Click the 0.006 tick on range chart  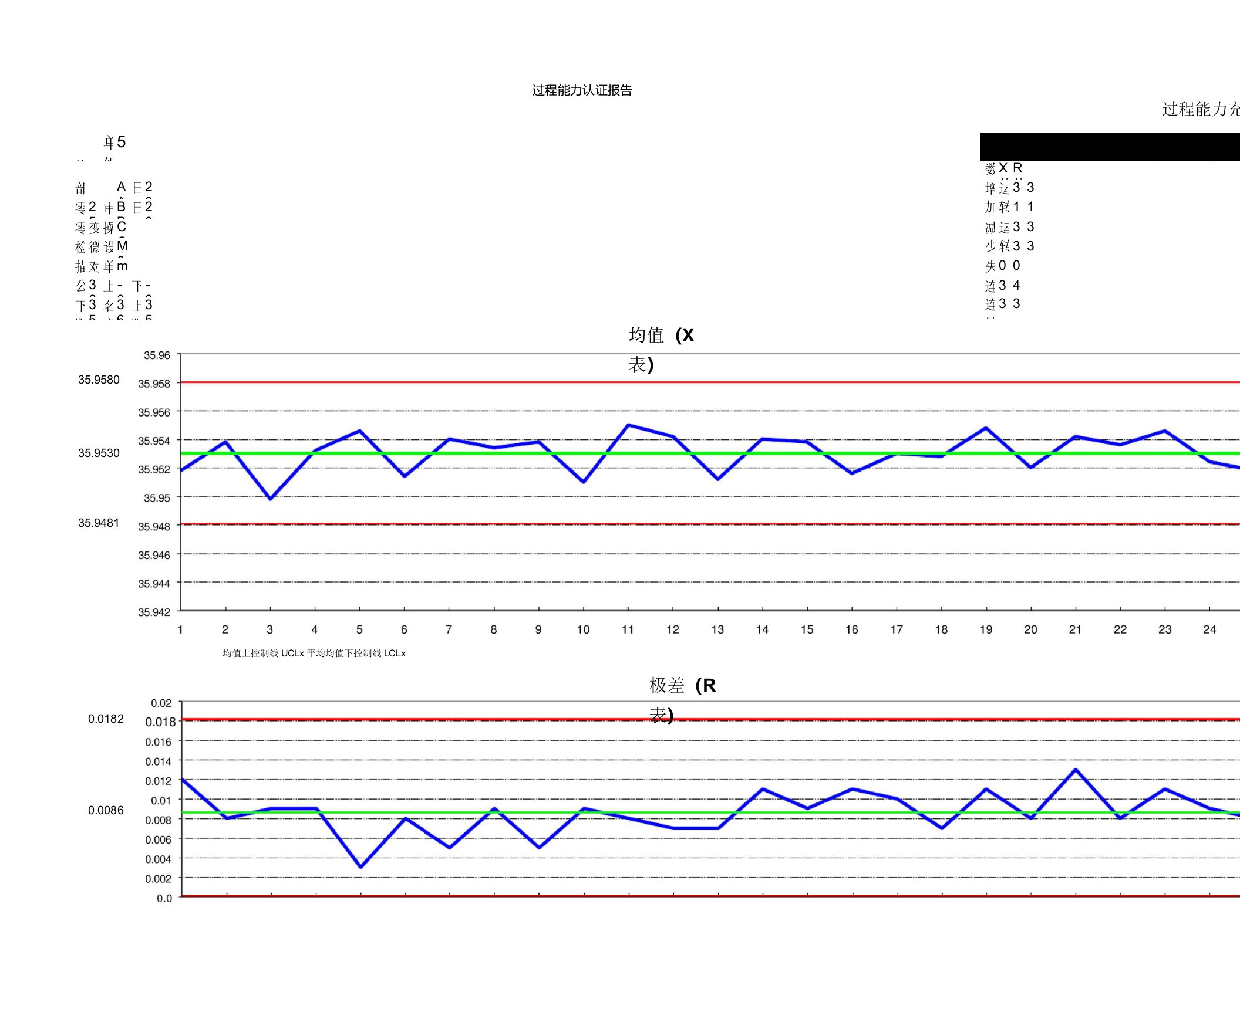[x=159, y=839]
